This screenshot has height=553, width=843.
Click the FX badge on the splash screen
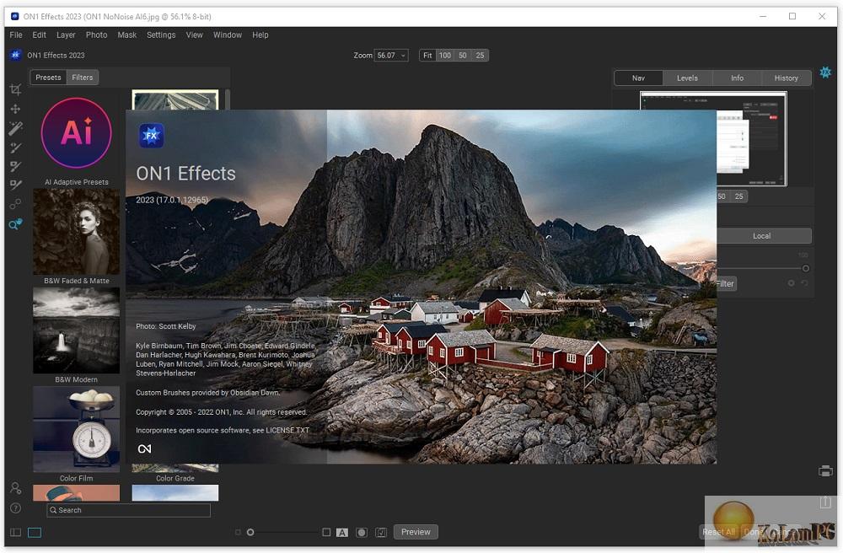151,136
